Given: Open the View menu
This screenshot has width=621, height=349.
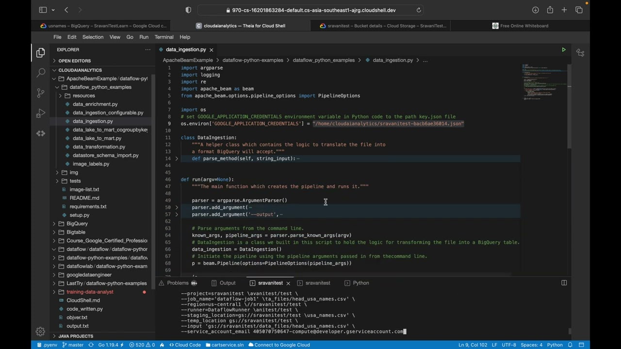Looking at the screenshot, I should click(115, 37).
